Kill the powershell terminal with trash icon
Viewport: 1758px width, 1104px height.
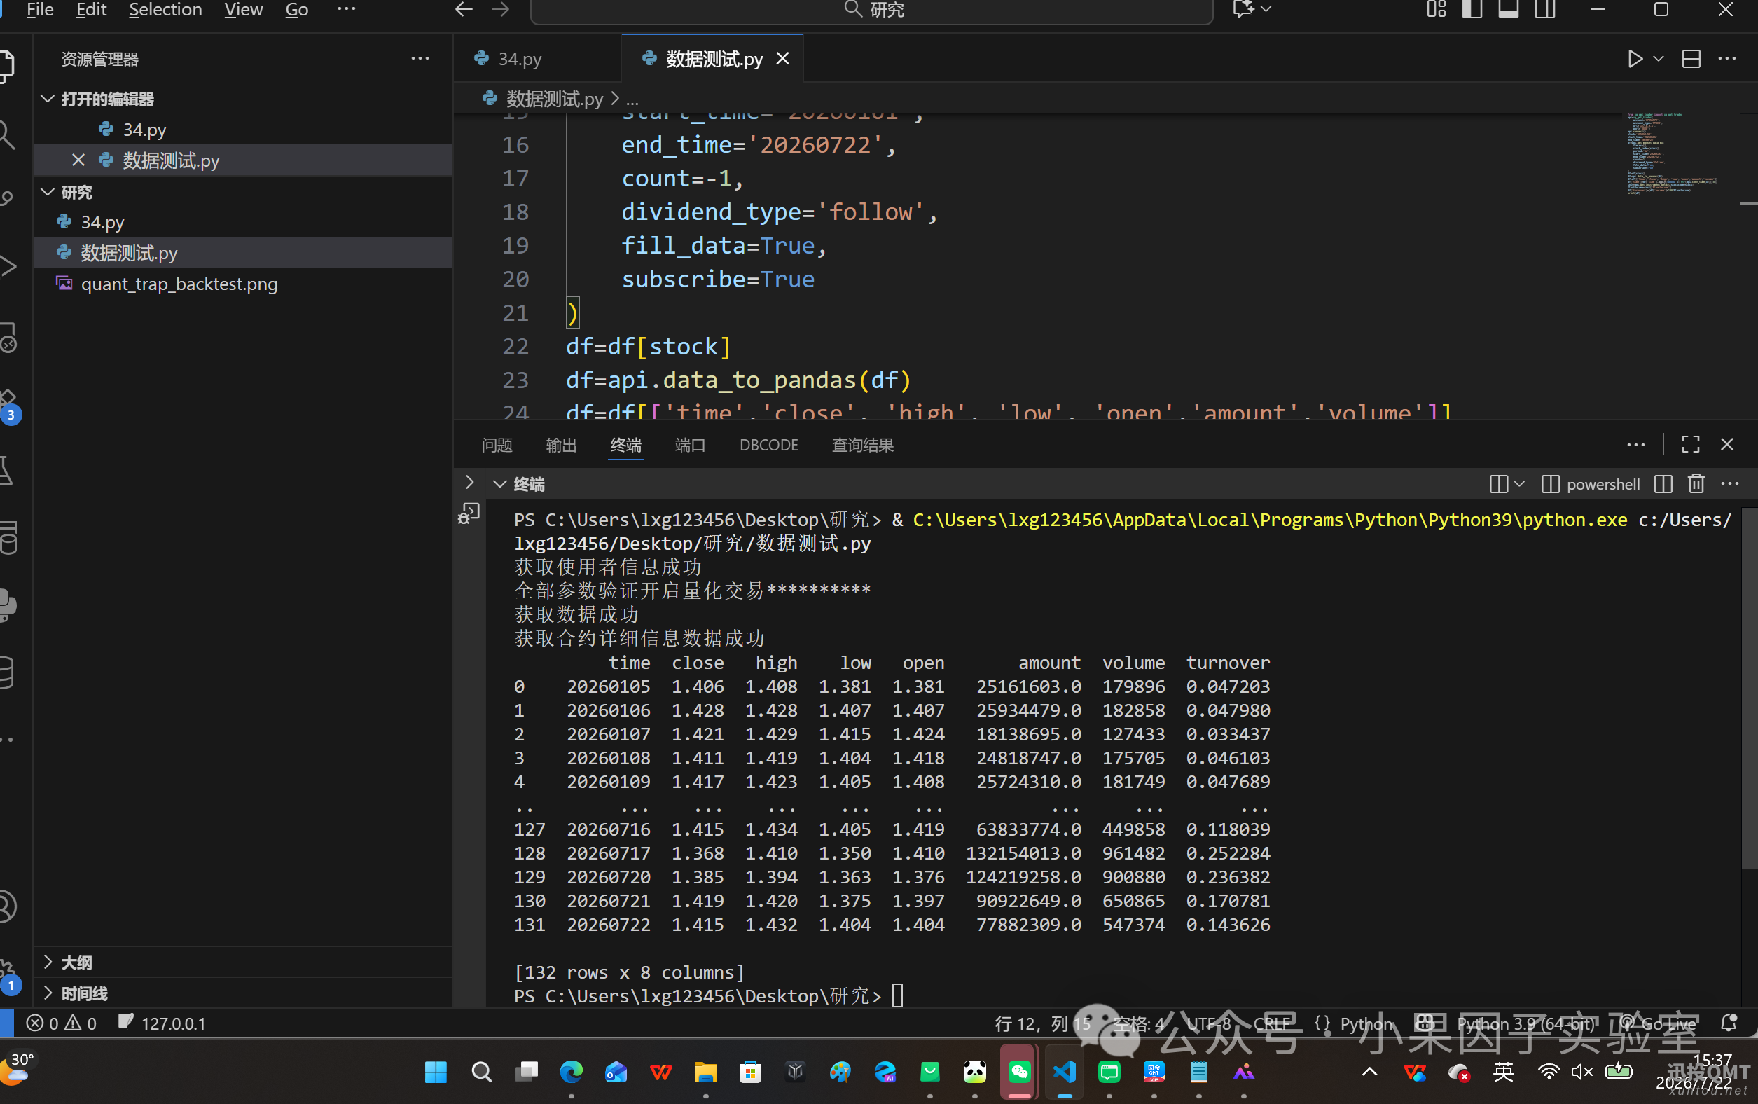[1696, 483]
